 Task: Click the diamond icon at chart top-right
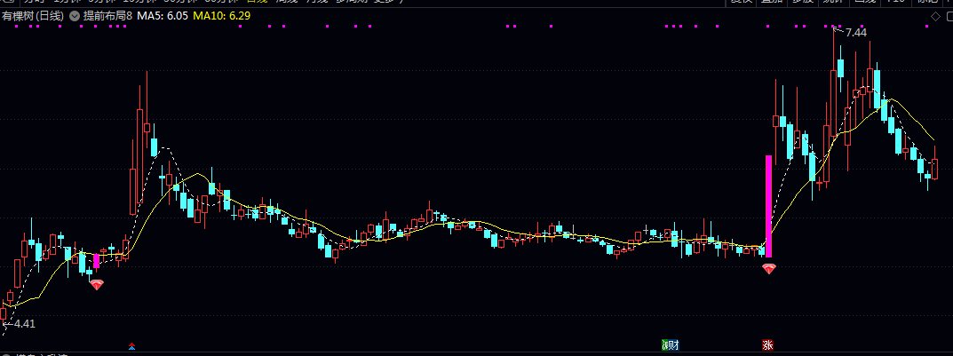tap(934, 16)
